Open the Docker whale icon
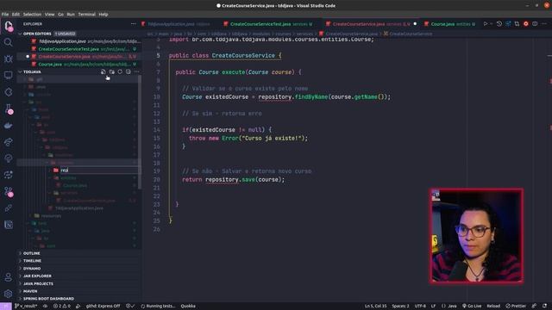 coord(8,126)
